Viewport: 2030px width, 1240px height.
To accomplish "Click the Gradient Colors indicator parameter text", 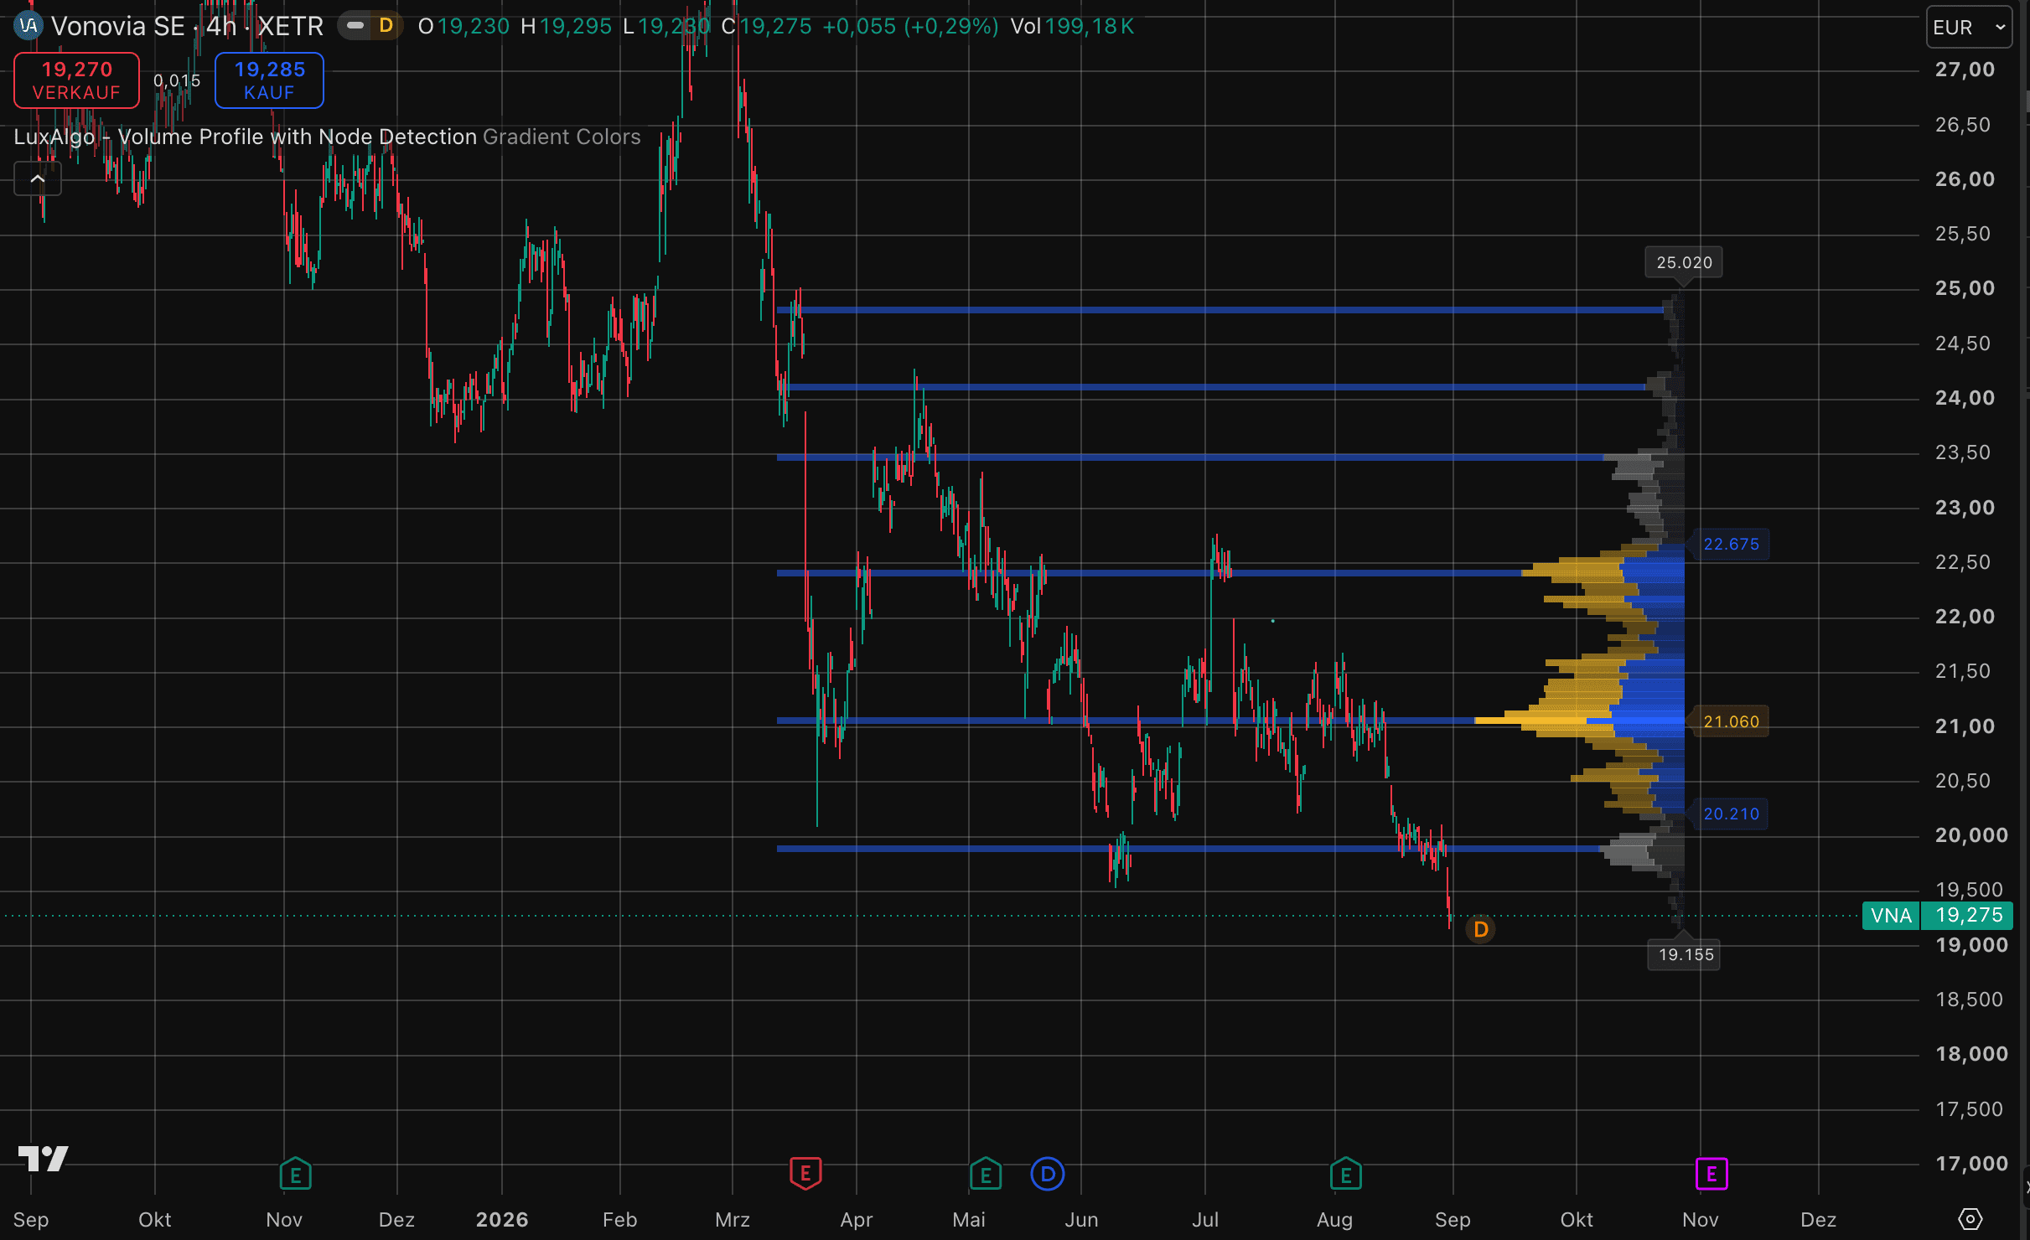I will pos(562,137).
